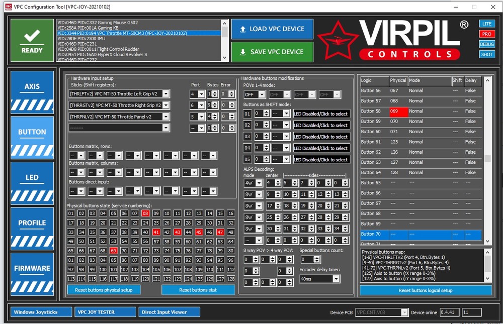The width and height of the screenshot is (503, 324).
Task: Click physical button state 128
Action: [x=231, y=279]
